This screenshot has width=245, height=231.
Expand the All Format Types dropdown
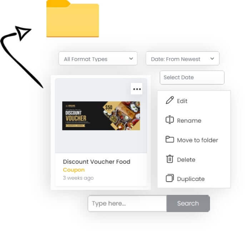(x=98, y=58)
